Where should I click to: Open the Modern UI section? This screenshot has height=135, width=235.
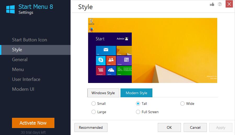[x=35, y=89]
